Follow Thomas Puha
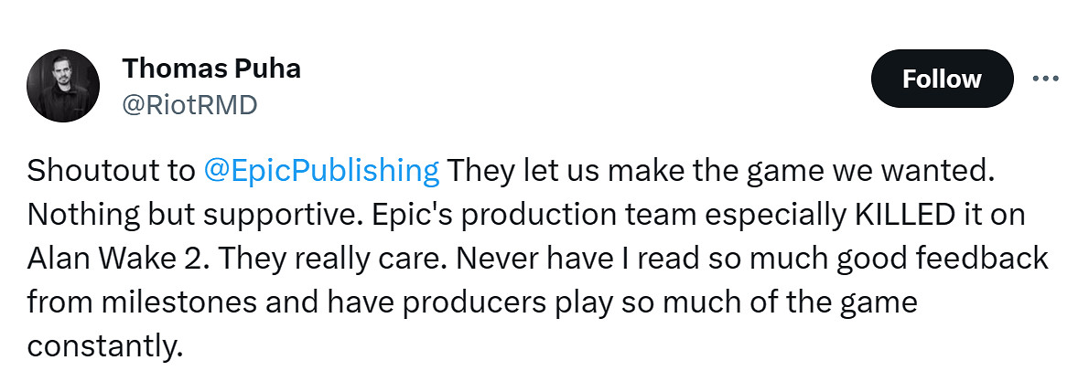The image size is (1089, 392). (942, 79)
